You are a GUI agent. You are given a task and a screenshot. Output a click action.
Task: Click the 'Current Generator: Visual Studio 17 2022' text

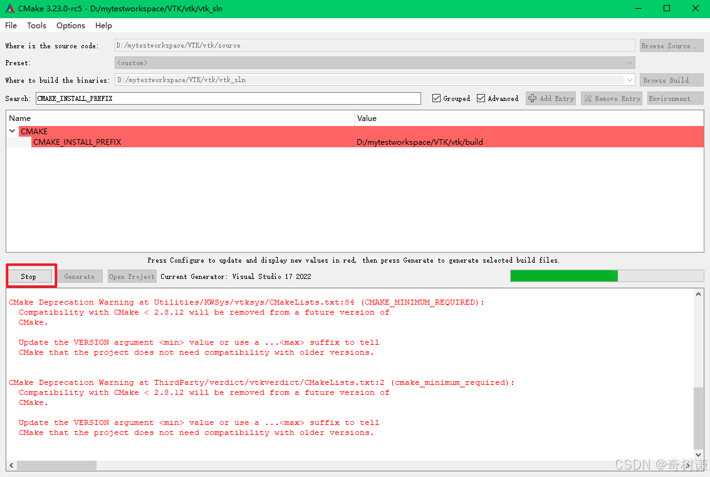(236, 276)
